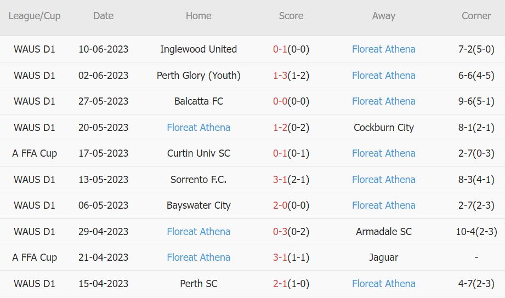This screenshot has height=298, width=505.
Task: Click the Date column header
Action: (x=103, y=16)
